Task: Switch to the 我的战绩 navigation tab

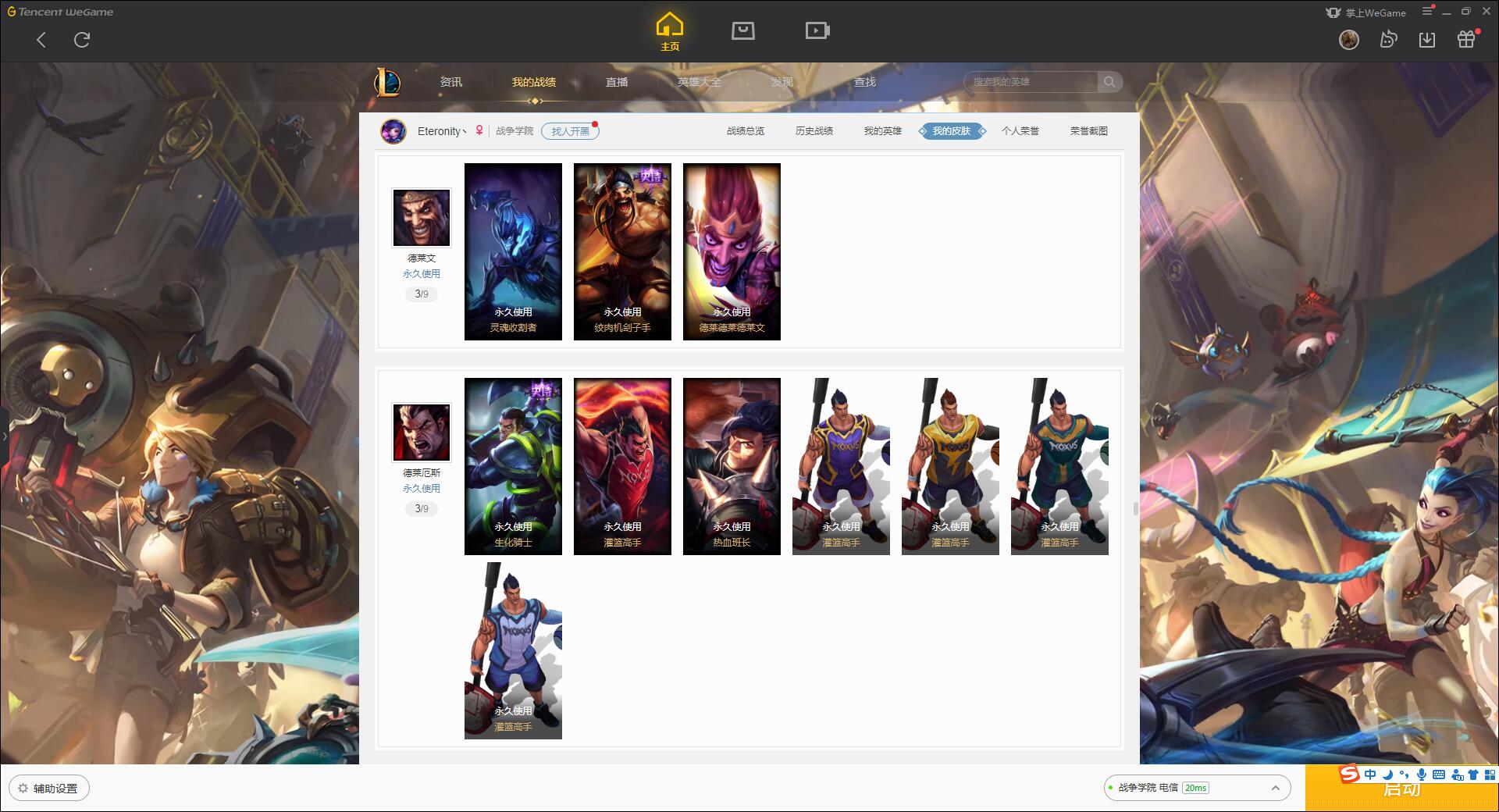Action: point(534,82)
